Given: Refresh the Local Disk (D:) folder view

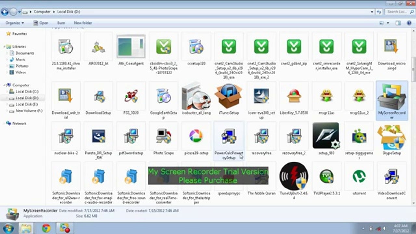Looking at the screenshot, I should tap(379, 12).
